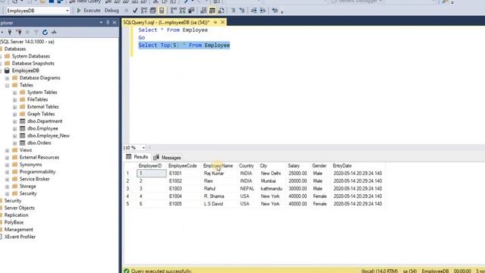
Task: Expand the dbo.Orders table node
Action: tap(14, 143)
